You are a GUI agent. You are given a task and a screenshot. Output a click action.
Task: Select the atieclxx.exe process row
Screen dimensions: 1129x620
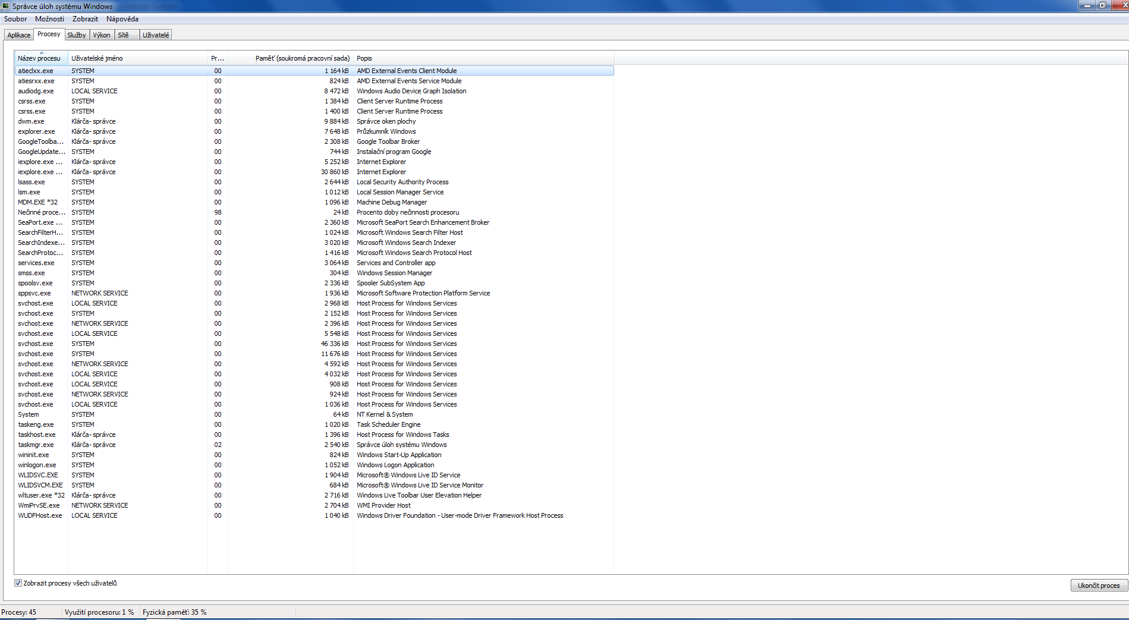(x=314, y=71)
